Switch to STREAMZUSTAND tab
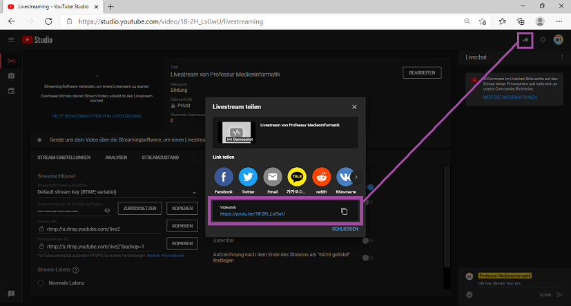 [x=160, y=157]
